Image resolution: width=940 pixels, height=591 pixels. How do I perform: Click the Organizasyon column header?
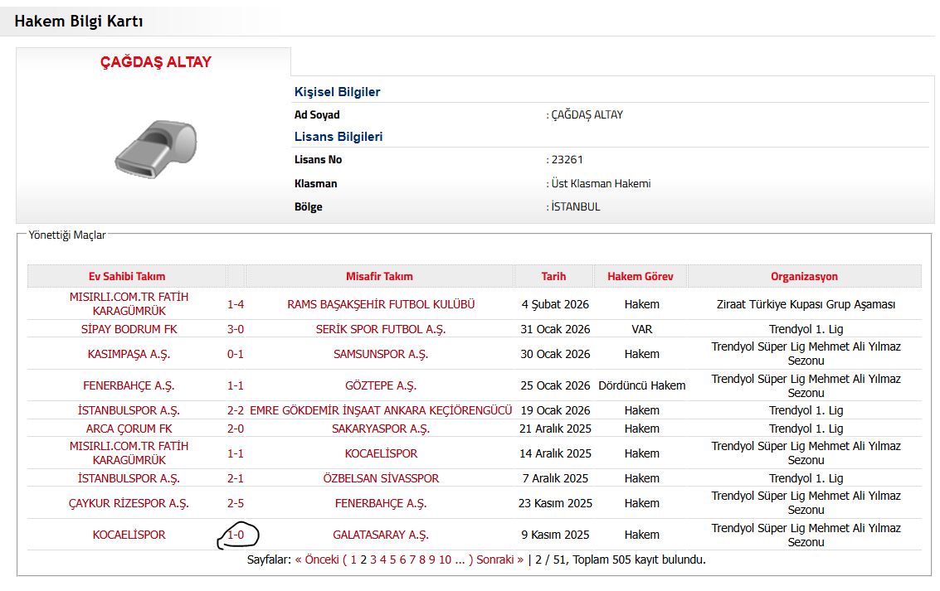pos(804,276)
